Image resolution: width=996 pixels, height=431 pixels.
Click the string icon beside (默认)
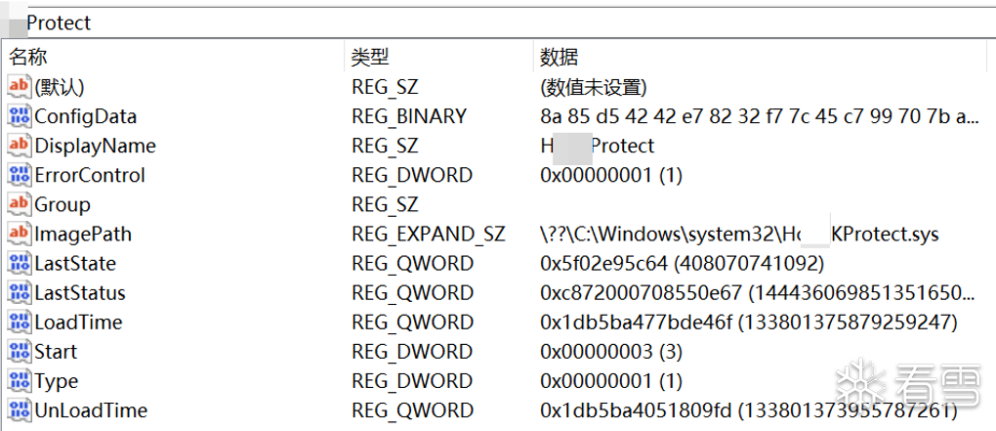click(19, 87)
